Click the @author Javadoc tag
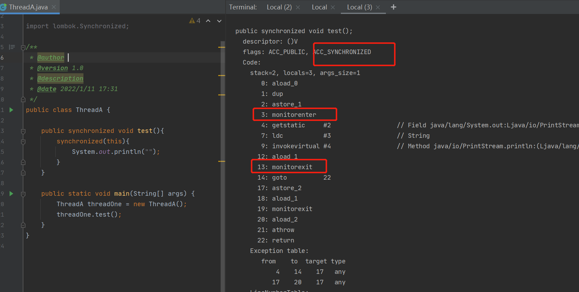 point(51,58)
